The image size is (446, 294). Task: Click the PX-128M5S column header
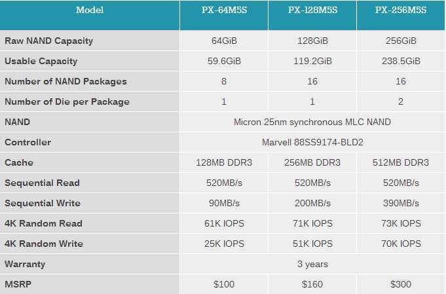pyautogui.click(x=312, y=10)
